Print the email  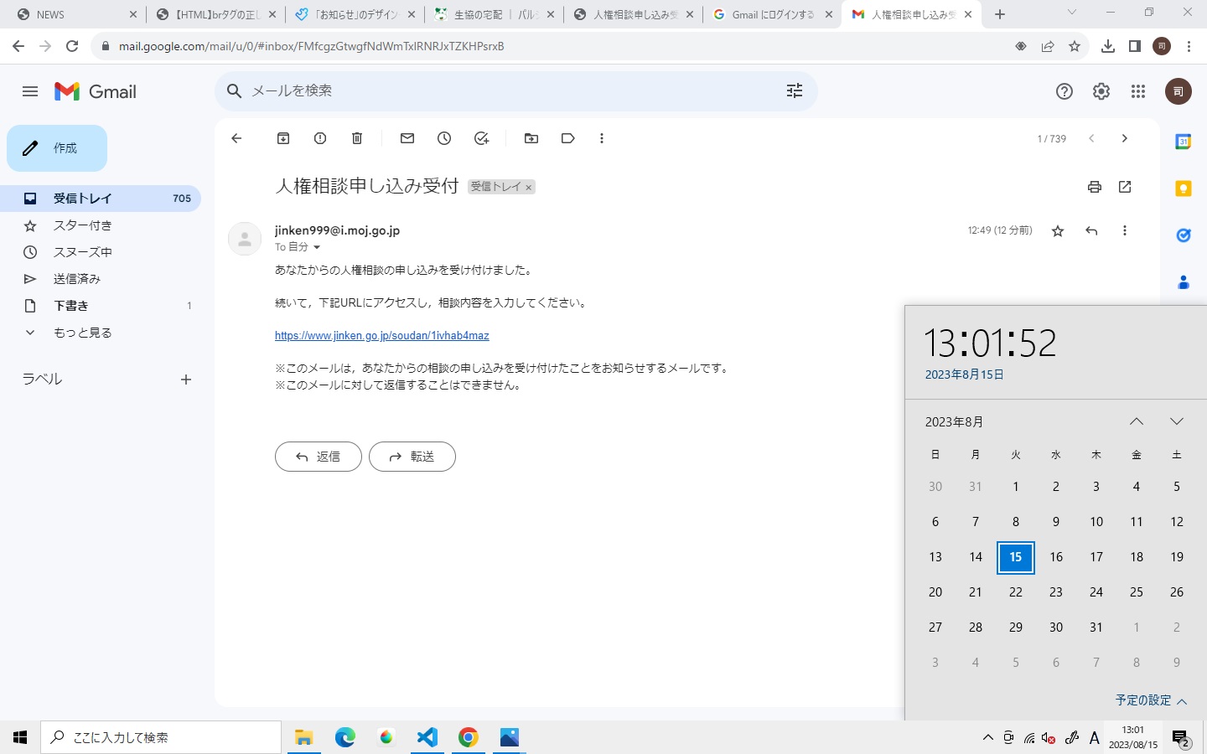(1095, 187)
